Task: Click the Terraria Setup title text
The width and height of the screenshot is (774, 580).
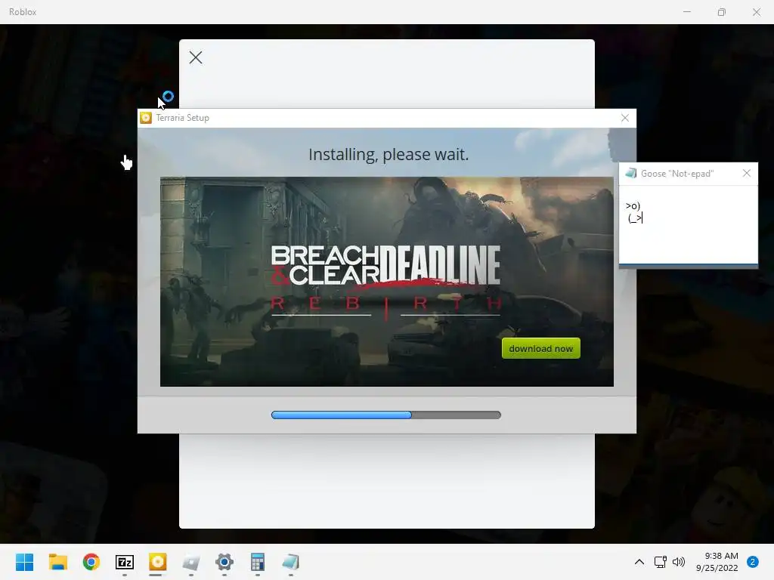Action: tap(183, 118)
